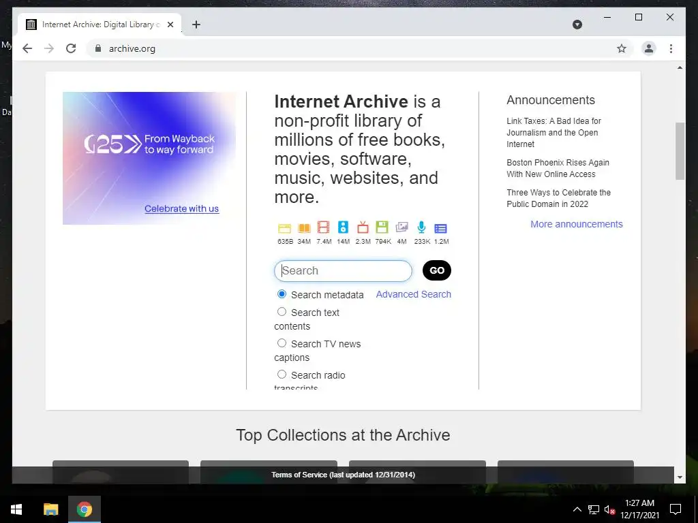
Task: Open the books (34M) media icon
Action: coord(304,228)
